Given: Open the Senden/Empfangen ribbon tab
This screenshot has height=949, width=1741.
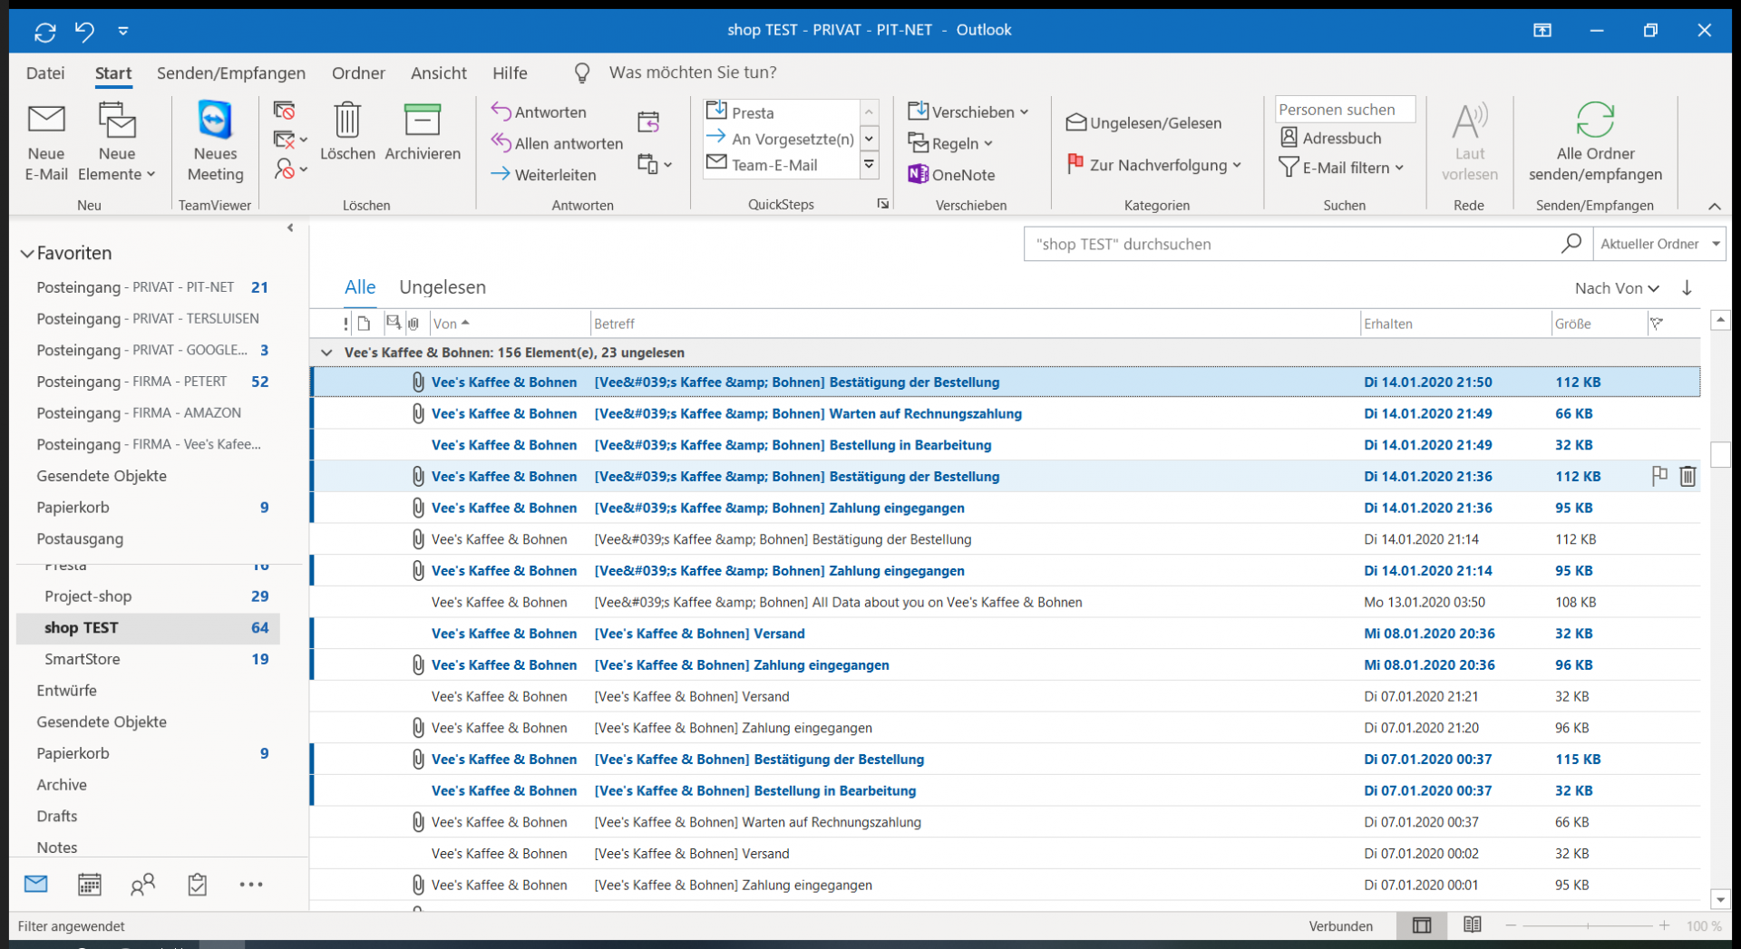Looking at the screenshot, I should [x=230, y=73].
